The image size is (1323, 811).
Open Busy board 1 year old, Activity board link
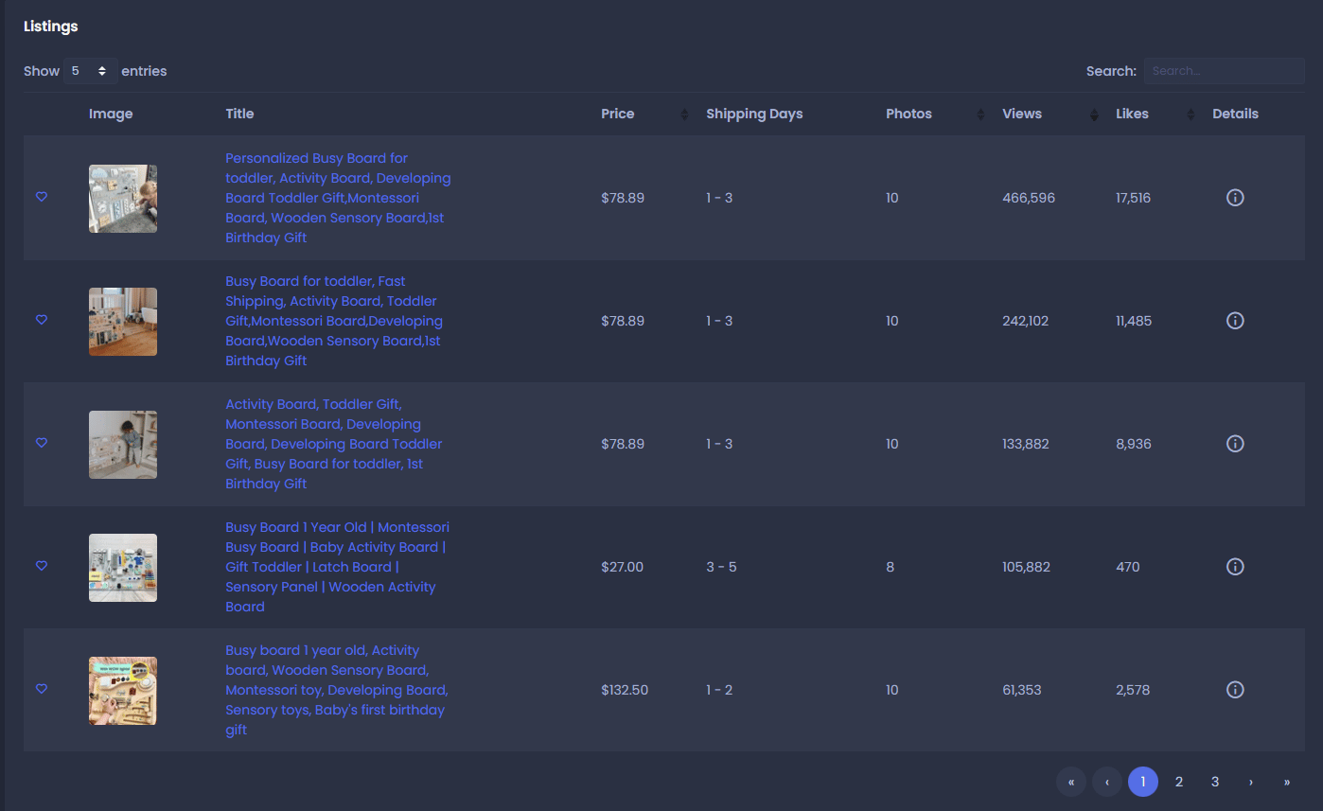tap(337, 690)
